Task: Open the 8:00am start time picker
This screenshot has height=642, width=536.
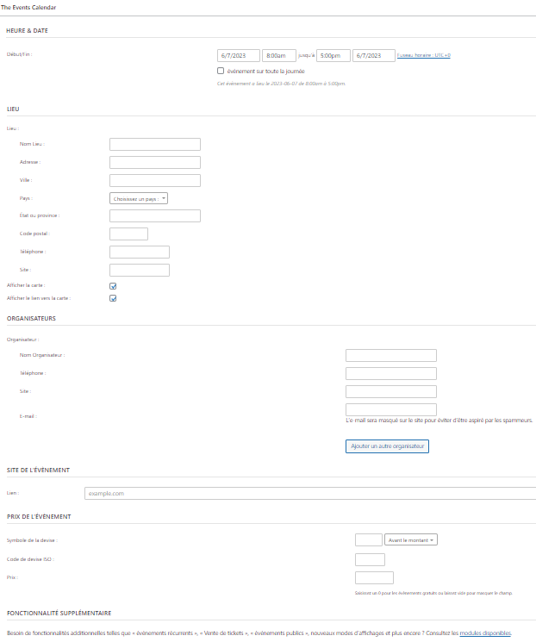Action: click(x=279, y=55)
